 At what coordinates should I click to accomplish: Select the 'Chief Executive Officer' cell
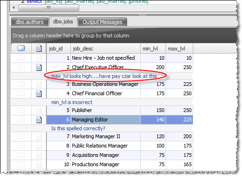point(106,67)
